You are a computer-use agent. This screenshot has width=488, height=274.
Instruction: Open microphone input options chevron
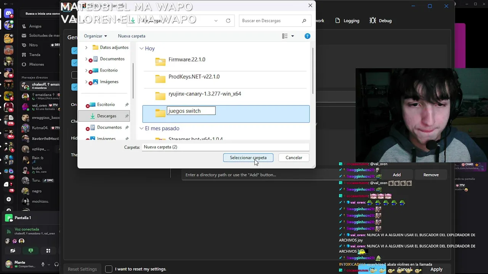pos(49,264)
